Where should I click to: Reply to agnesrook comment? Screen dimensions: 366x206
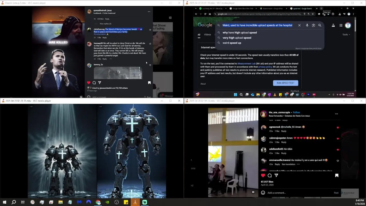284,131
